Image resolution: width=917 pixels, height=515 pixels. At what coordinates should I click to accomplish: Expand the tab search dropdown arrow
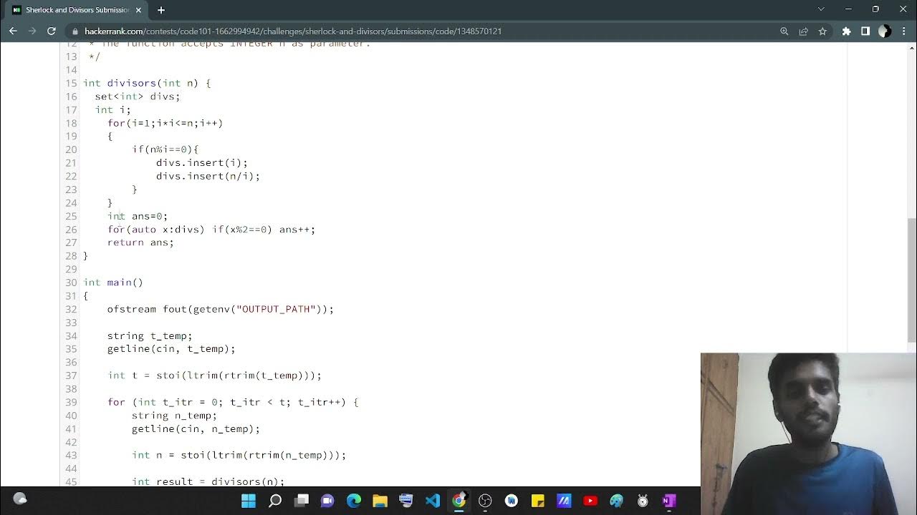[x=821, y=9]
